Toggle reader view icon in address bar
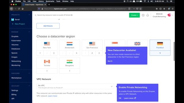 129,9
